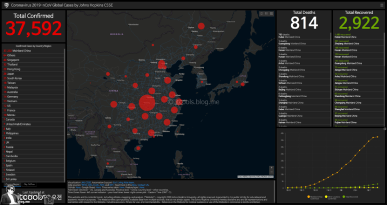
Task: Click the Zhejiang row in the recovered list
Action: [x=359, y=43]
